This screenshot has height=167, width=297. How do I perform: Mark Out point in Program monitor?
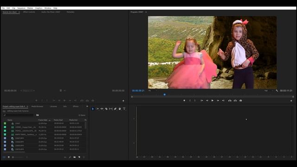tap(195, 101)
